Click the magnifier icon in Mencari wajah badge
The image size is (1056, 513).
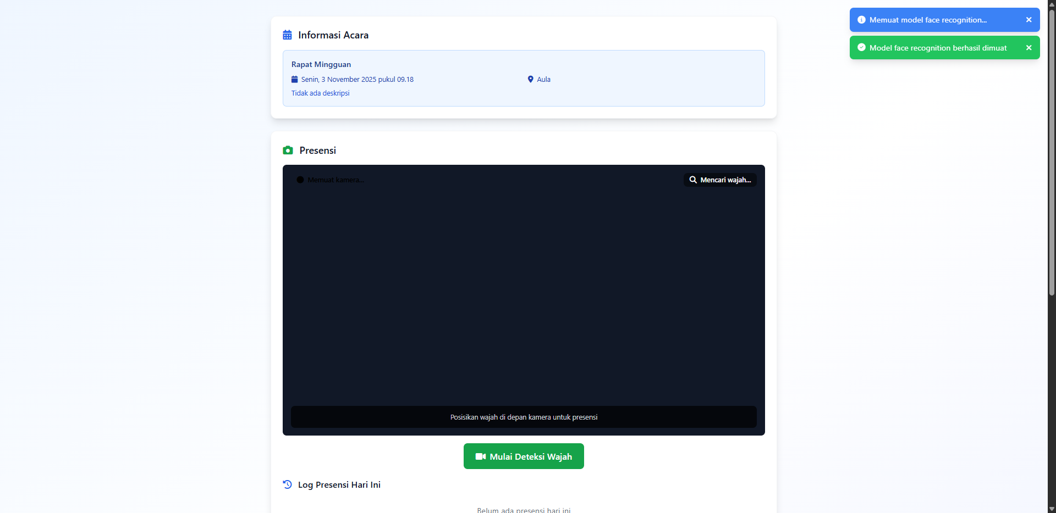[x=694, y=180]
